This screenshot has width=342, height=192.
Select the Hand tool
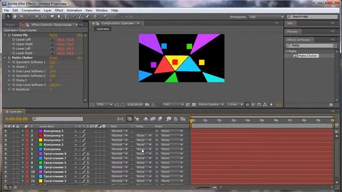[15, 17]
